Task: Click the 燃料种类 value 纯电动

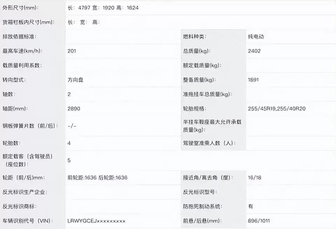Action: coord(255,37)
